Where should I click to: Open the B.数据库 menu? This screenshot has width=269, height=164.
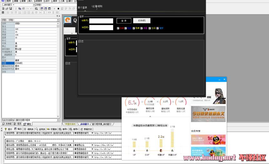click(38, 1)
